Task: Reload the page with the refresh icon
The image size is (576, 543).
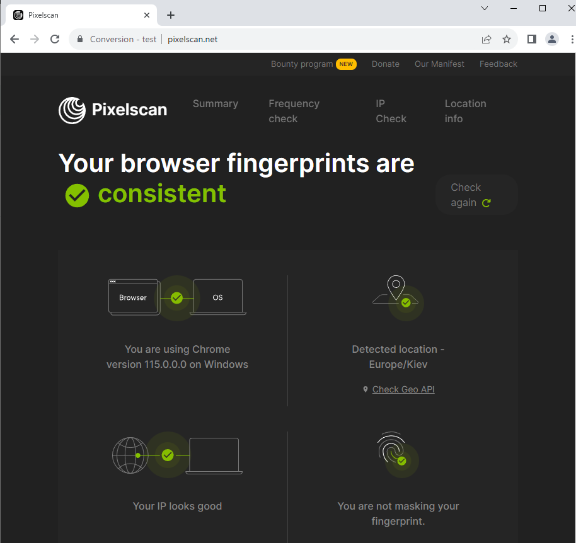Action: point(55,39)
